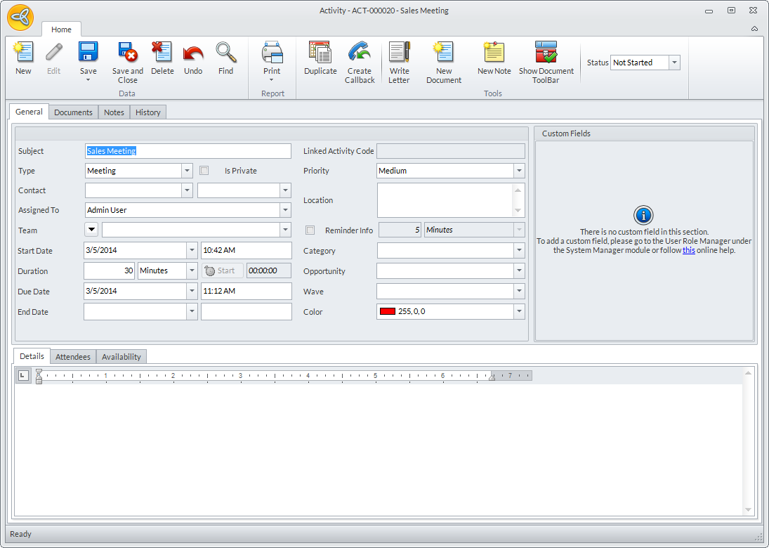Expand the Assigned To dropdown
769x548 pixels.
(285, 210)
